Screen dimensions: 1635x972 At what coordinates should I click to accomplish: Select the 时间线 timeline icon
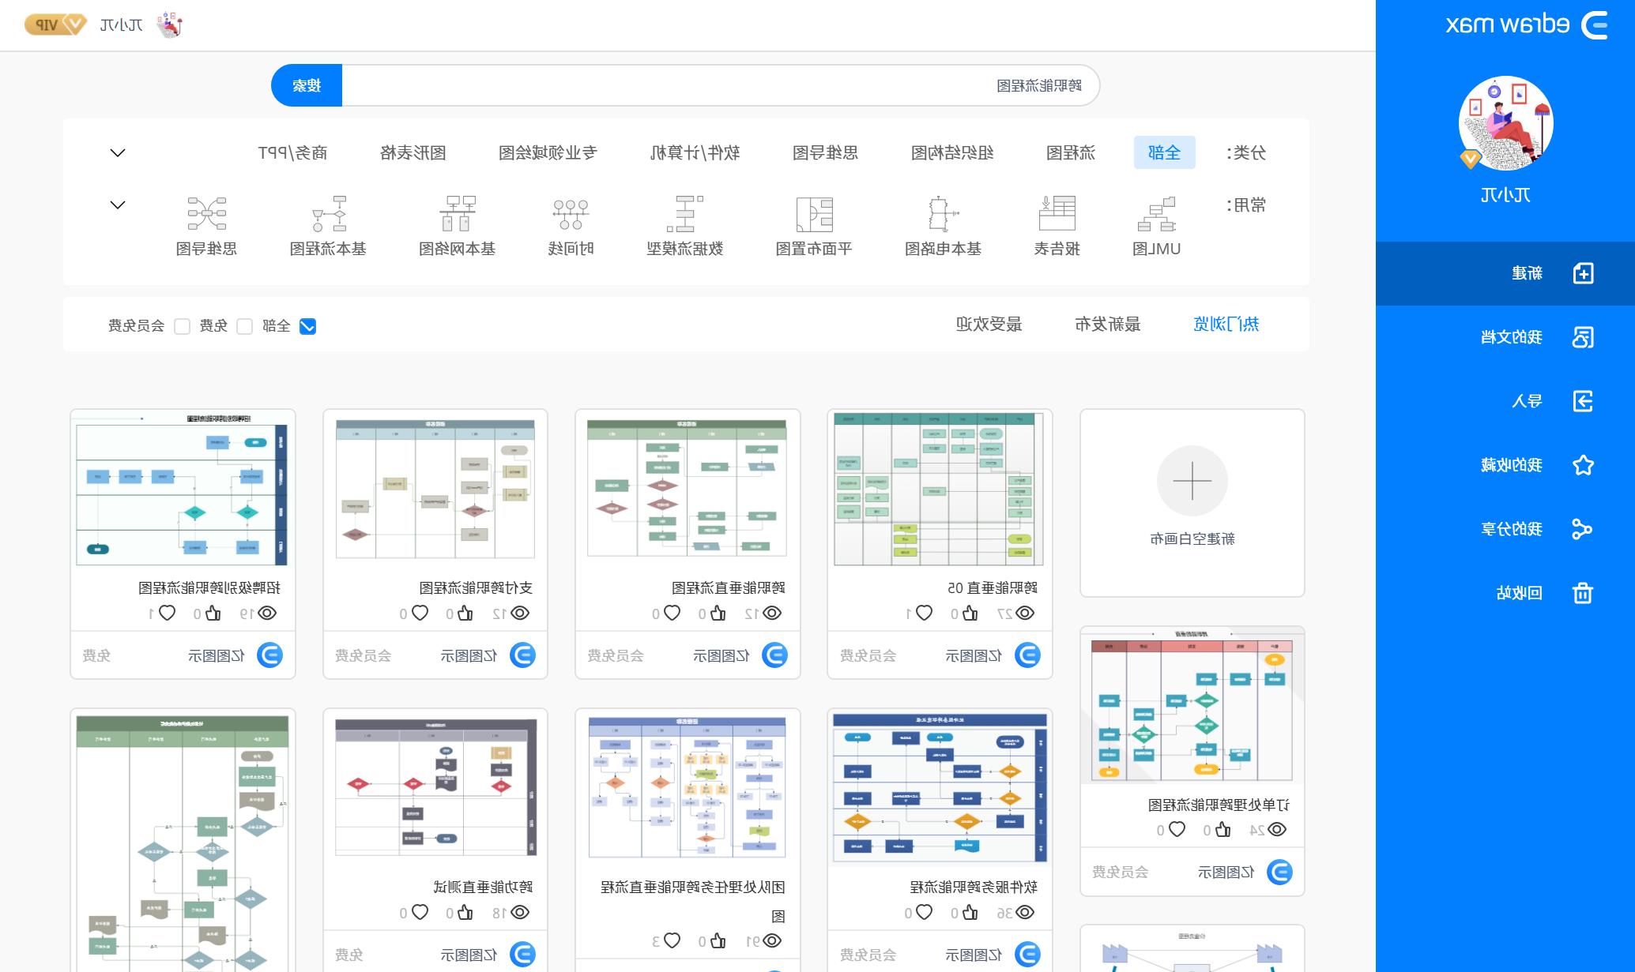point(571,214)
